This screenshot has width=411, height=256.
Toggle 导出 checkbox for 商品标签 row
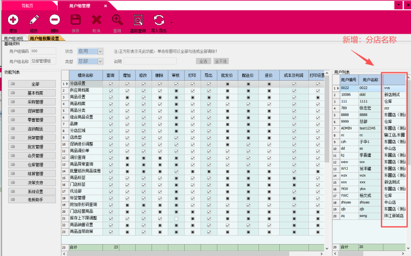pos(209,178)
